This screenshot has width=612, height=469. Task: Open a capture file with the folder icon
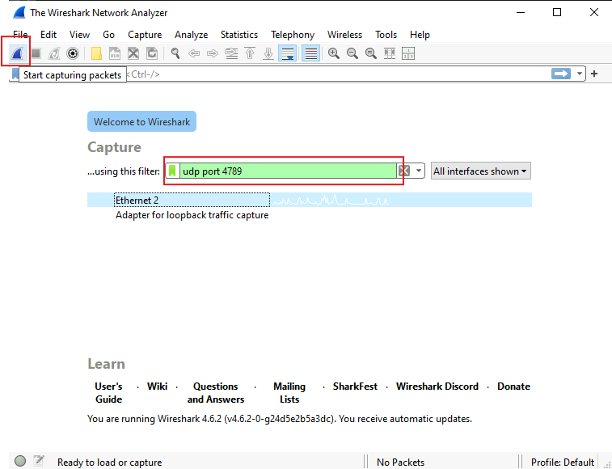click(x=96, y=53)
